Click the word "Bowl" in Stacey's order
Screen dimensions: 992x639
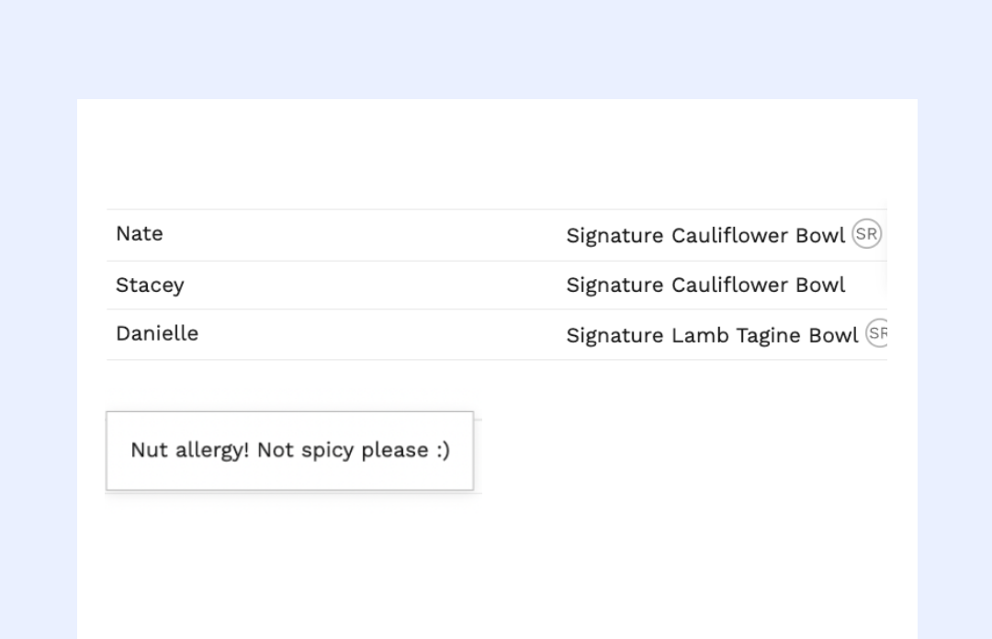(x=820, y=286)
